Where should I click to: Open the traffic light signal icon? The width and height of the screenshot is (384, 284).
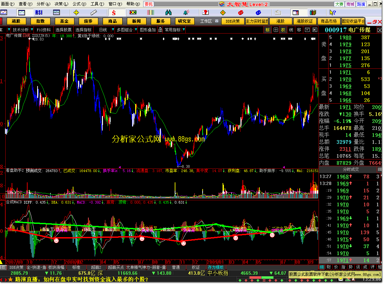pos(133,13)
